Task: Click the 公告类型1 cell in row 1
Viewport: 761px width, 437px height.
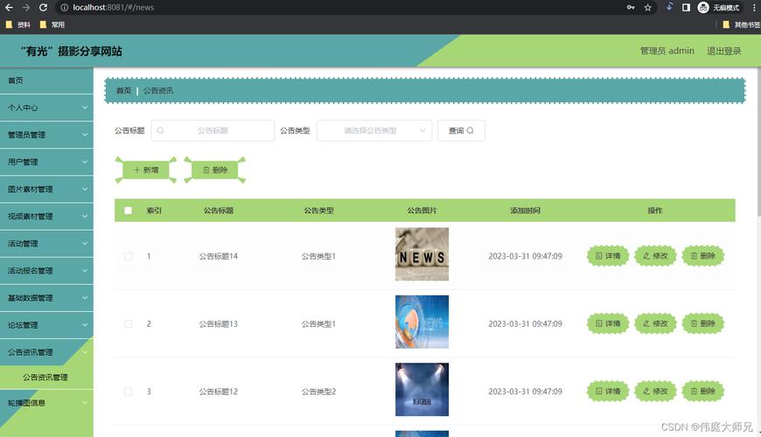Action: pos(318,256)
